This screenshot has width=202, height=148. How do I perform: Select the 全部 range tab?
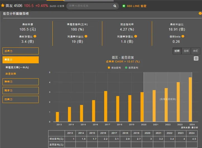(186, 51)
